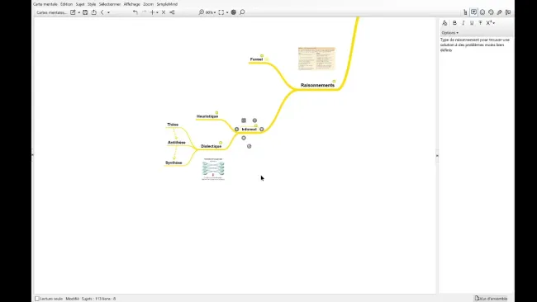This screenshot has height=302, width=537.
Task: Expand the new mind map dropdown arrow
Action: (78, 12)
